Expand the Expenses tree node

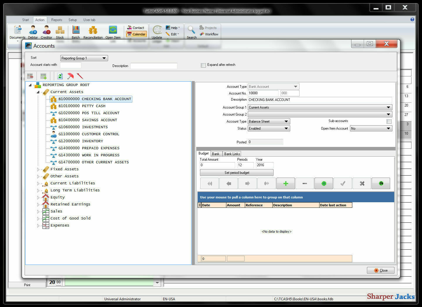[38, 226]
